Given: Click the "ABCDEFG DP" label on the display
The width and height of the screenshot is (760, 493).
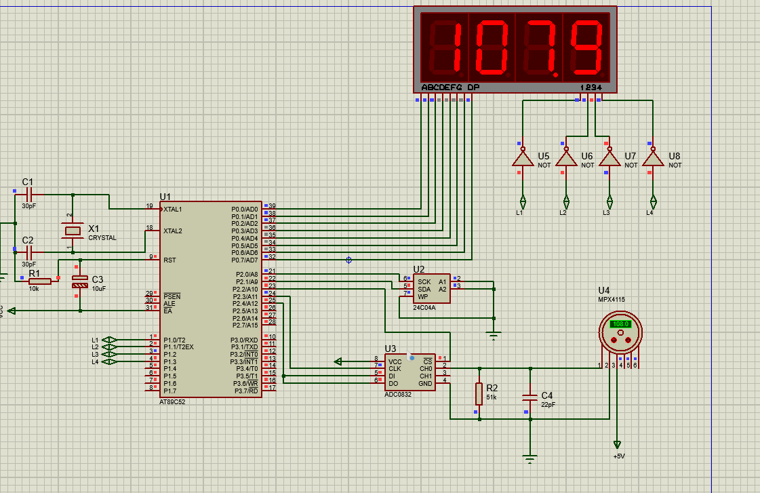Looking at the screenshot, I should pos(450,87).
